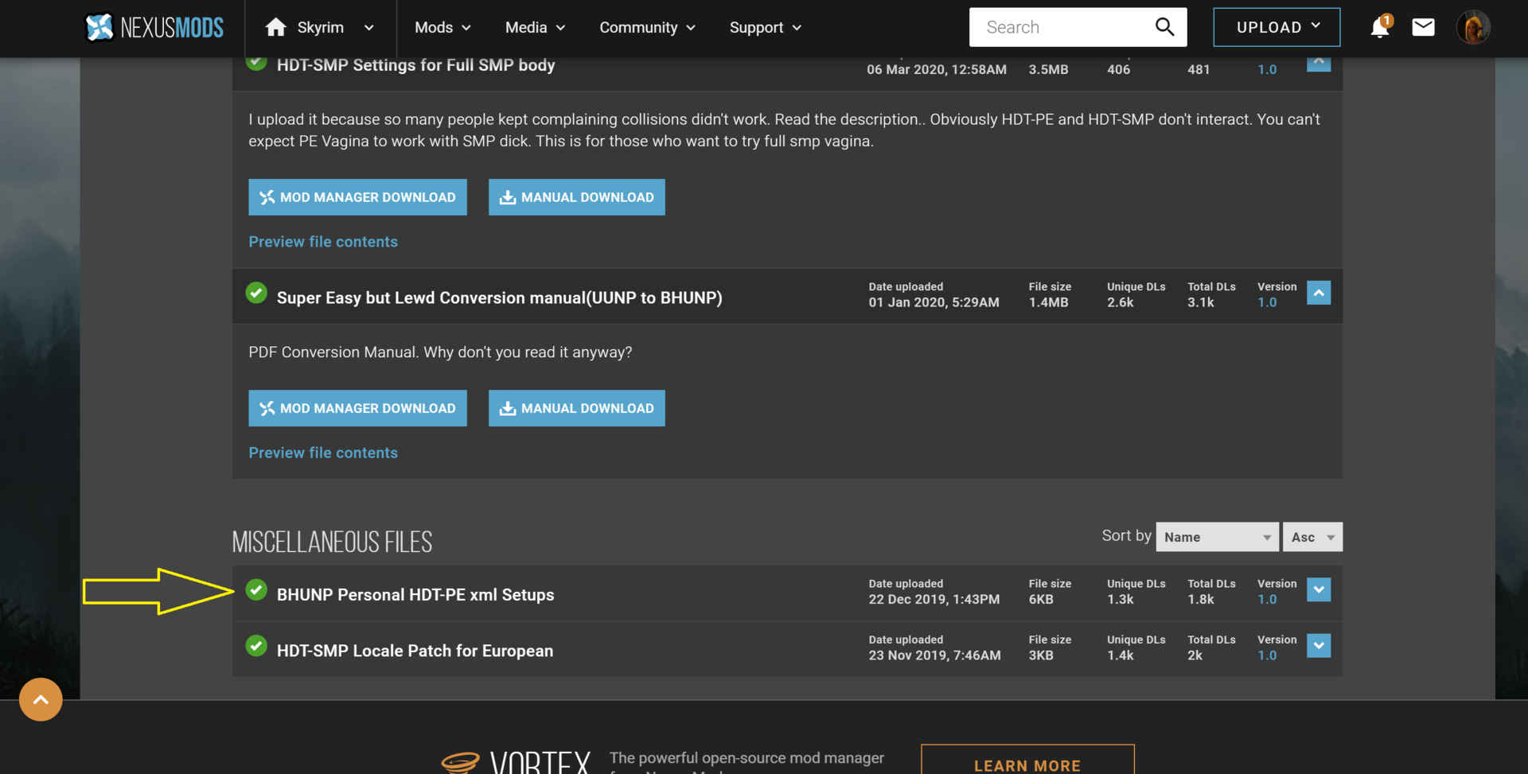Open the Mods menu
This screenshot has width=1528, height=774.
(x=442, y=27)
